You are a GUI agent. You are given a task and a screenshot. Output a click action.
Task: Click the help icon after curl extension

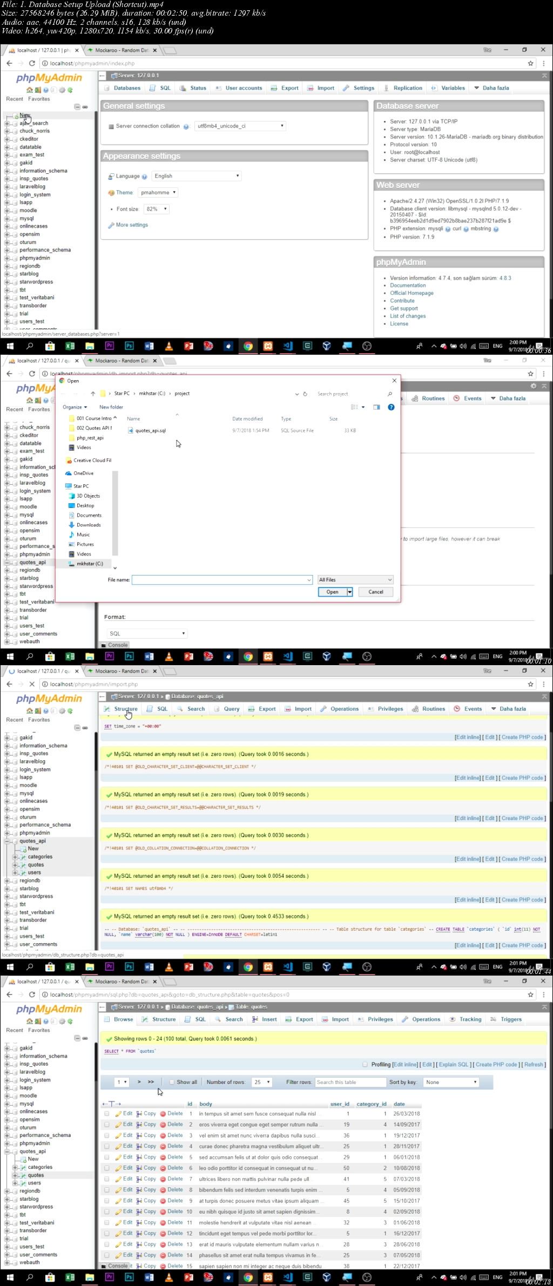[x=466, y=229]
